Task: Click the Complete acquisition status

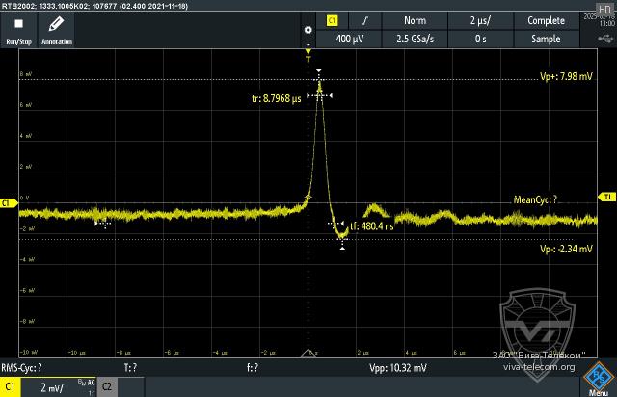Action: (547, 21)
